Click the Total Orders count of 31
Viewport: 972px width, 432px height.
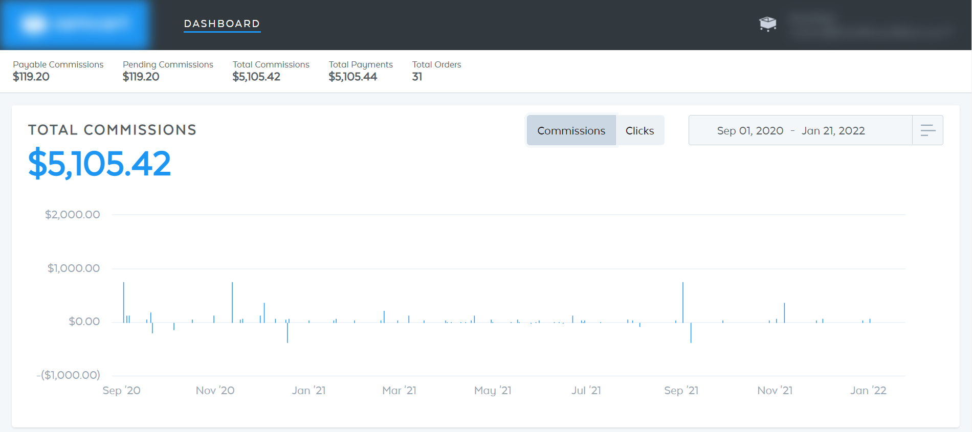[x=417, y=77]
